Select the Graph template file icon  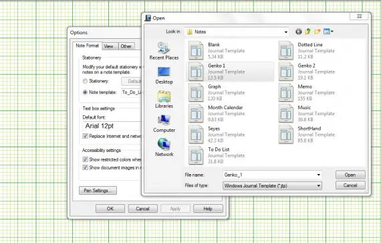point(196,92)
